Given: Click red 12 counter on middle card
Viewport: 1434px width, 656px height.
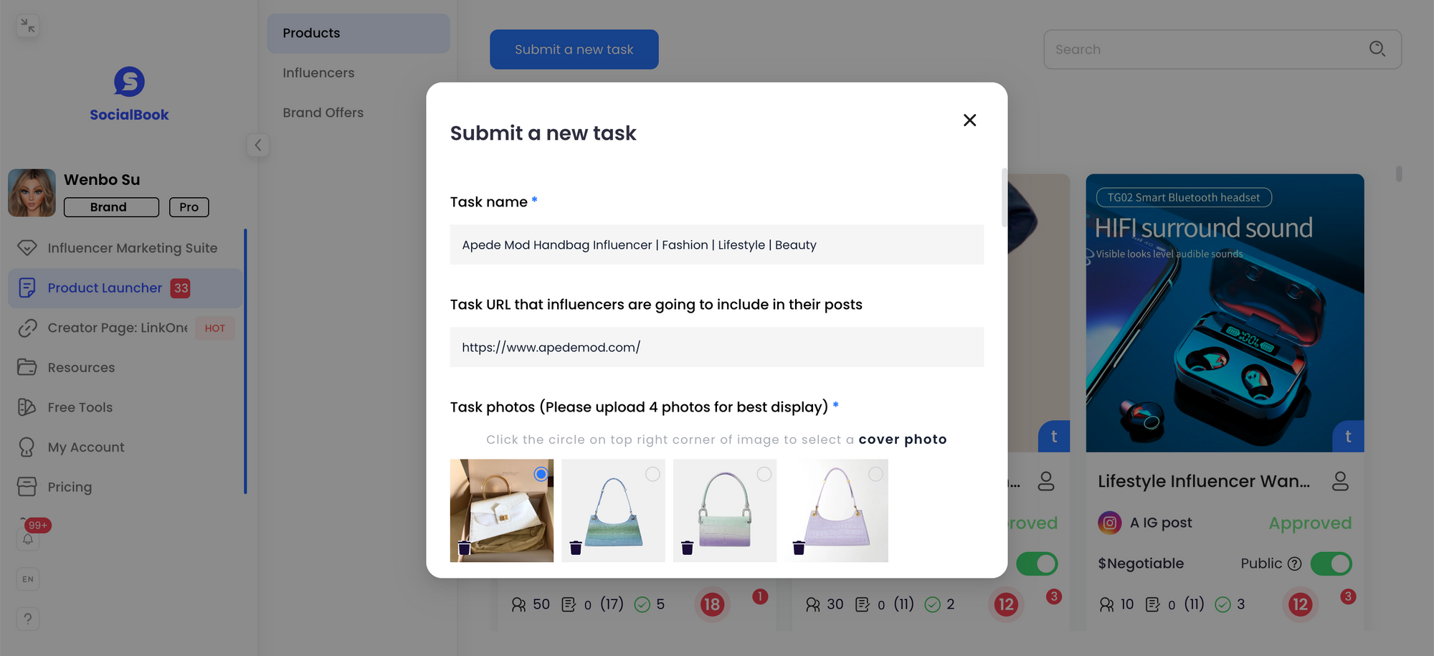Looking at the screenshot, I should click(x=1006, y=604).
